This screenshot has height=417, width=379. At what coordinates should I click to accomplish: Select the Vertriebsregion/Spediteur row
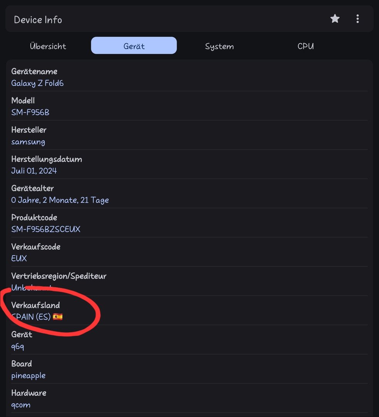[x=189, y=281]
